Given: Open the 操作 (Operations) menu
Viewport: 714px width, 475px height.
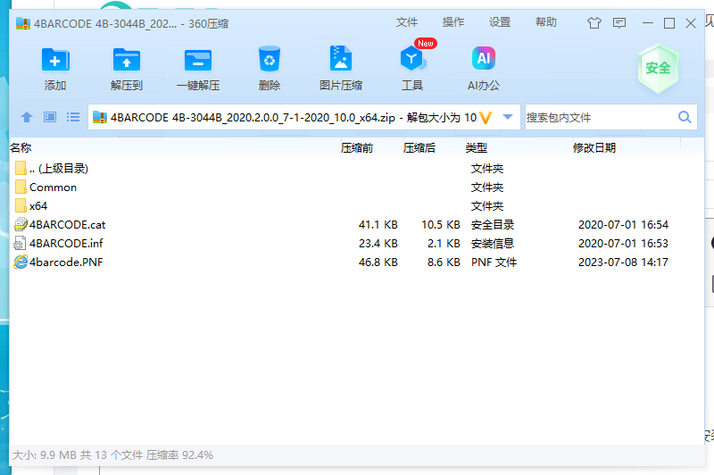Looking at the screenshot, I should [x=453, y=22].
